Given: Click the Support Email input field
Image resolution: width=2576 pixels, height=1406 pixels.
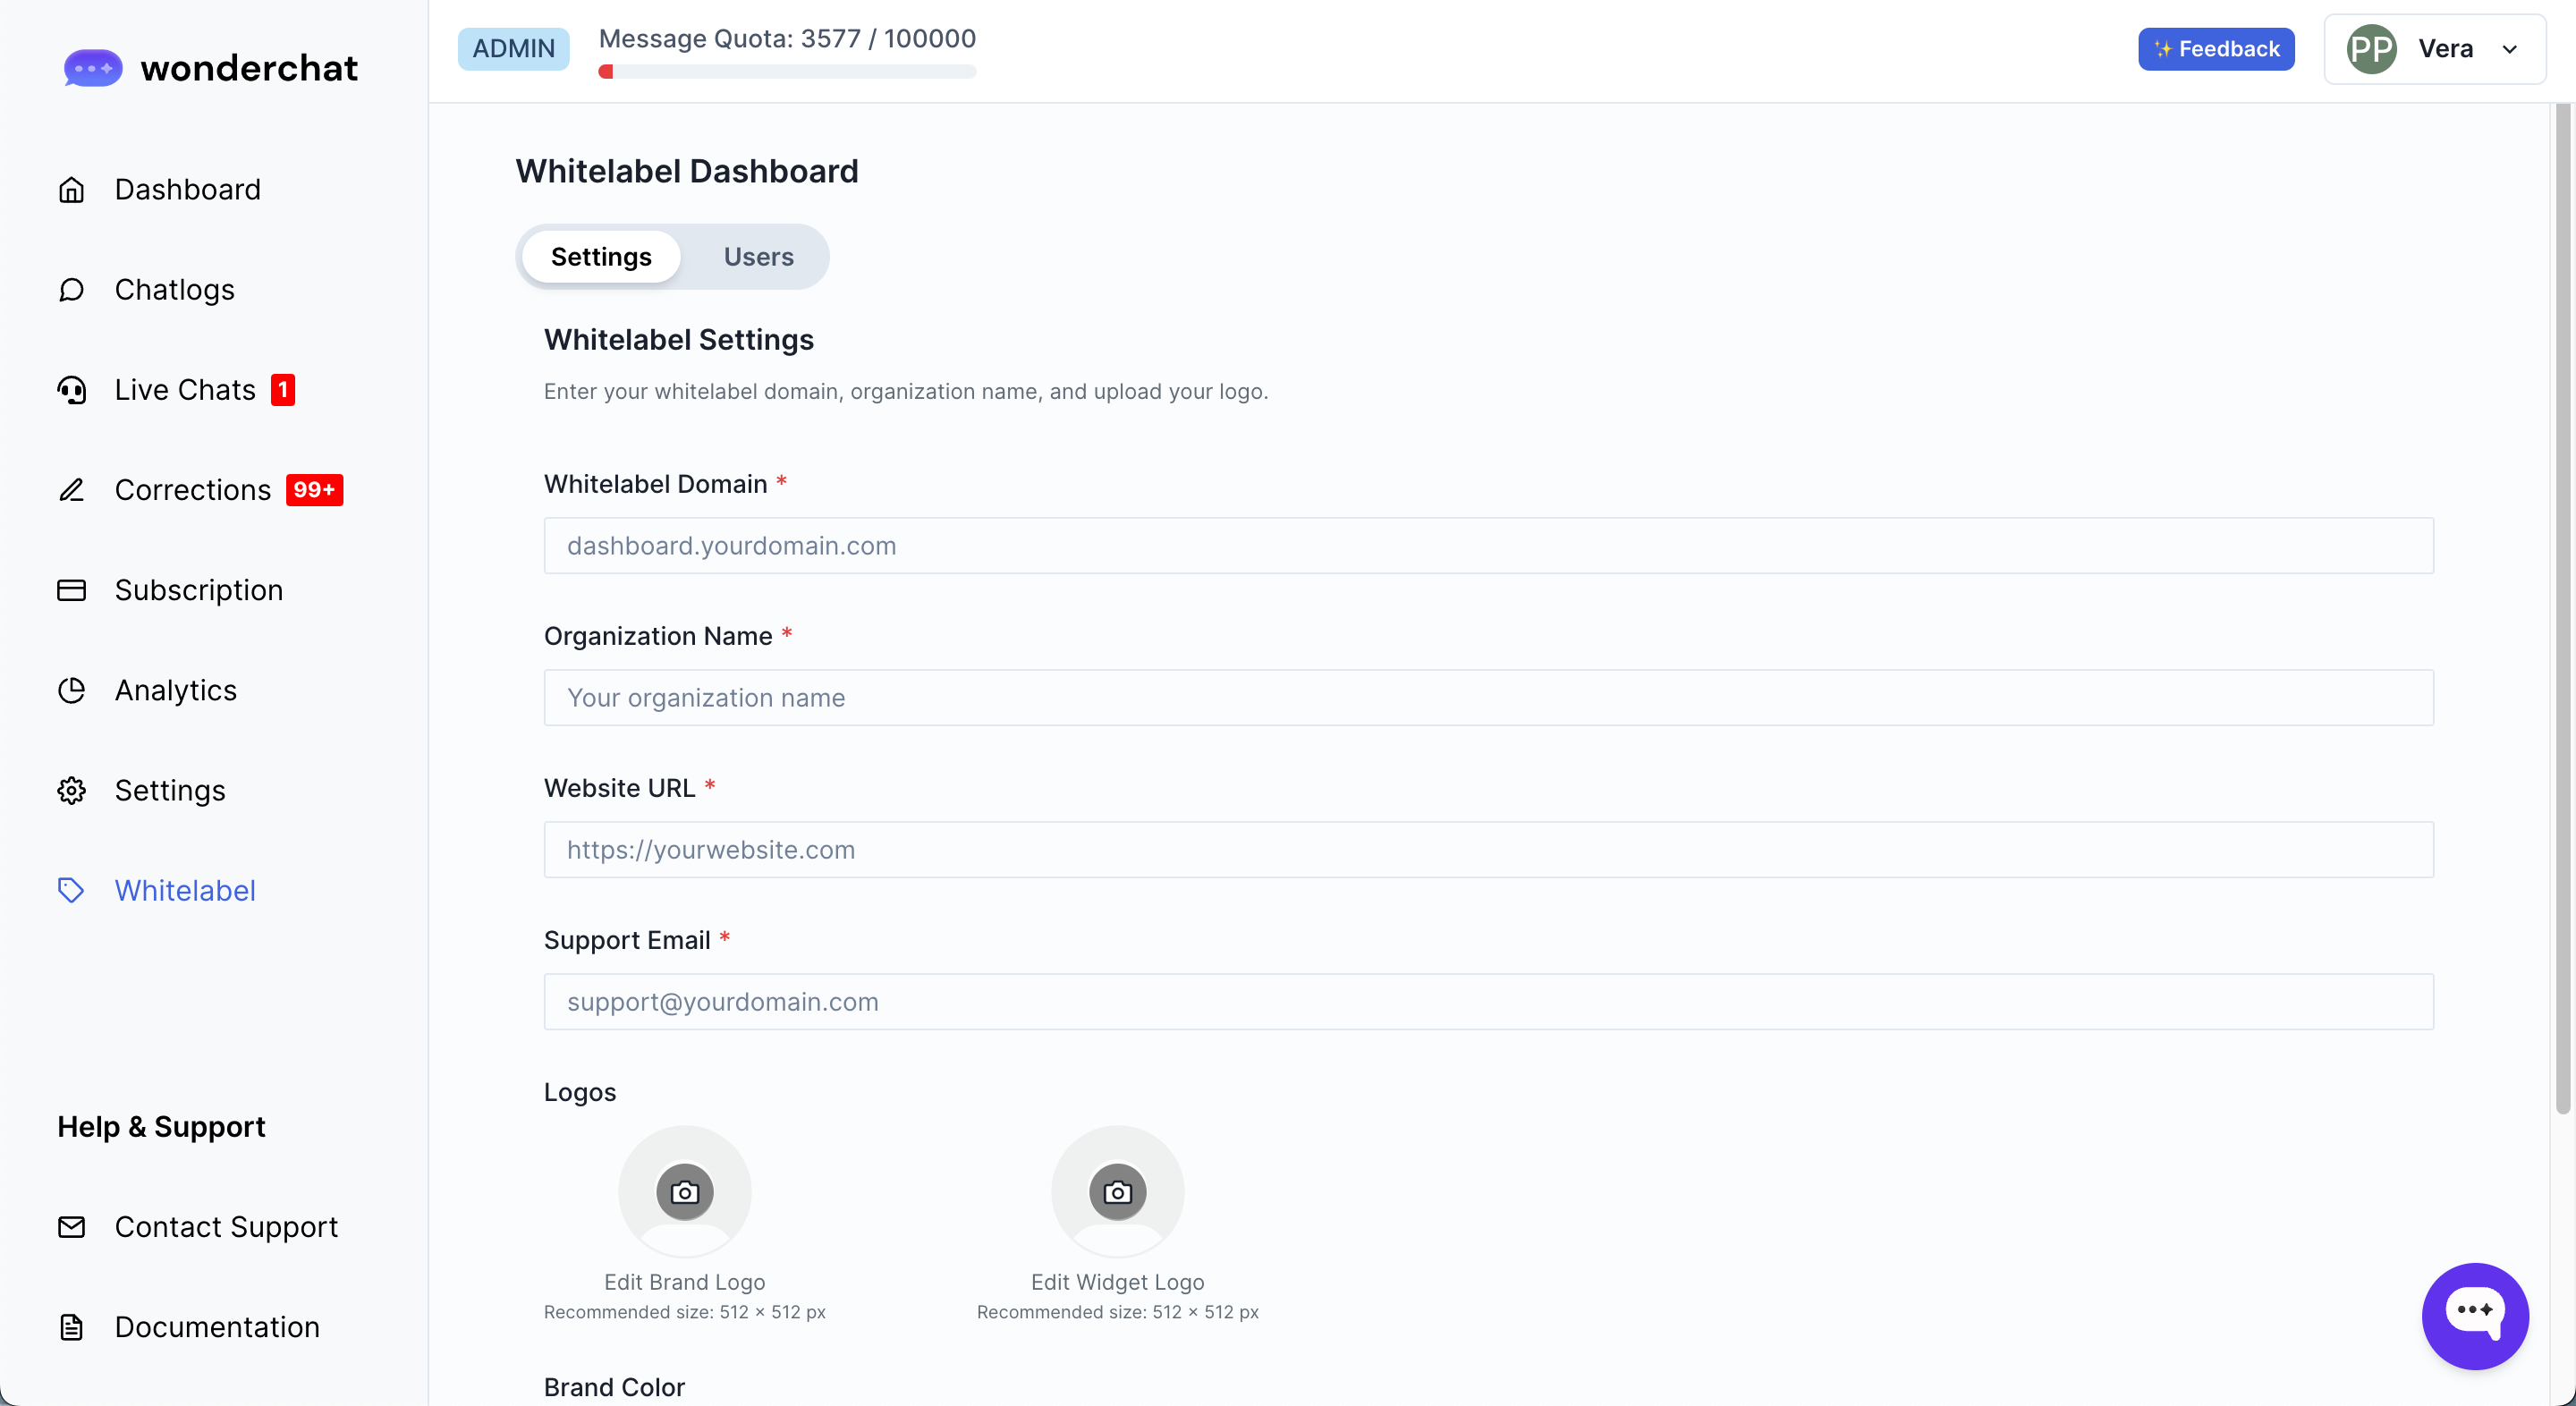Looking at the screenshot, I should coord(1488,1002).
